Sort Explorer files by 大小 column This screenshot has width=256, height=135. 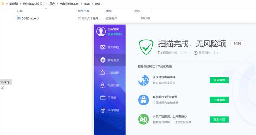[137, 11]
